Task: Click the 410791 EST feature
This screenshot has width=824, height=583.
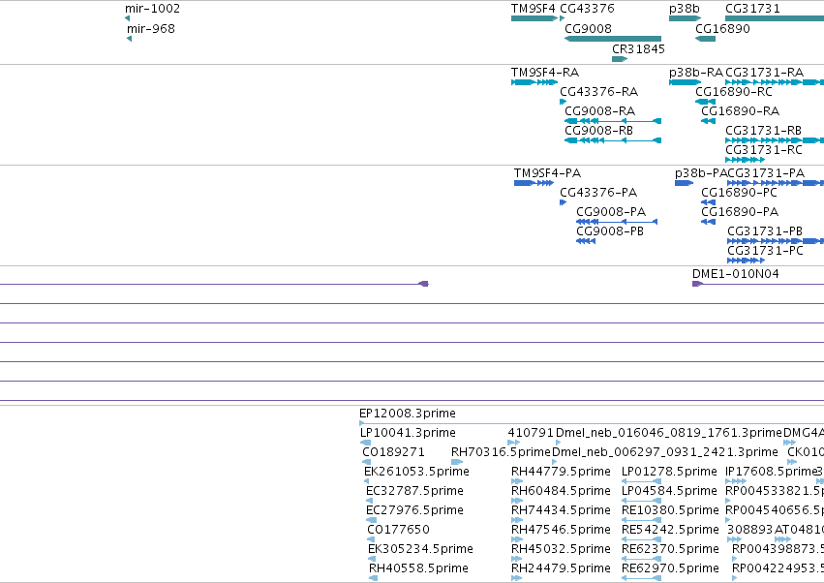Action: pos(514,443)
